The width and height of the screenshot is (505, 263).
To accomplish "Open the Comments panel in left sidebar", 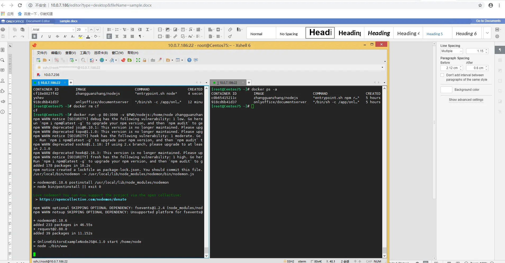I will [3, 70].
